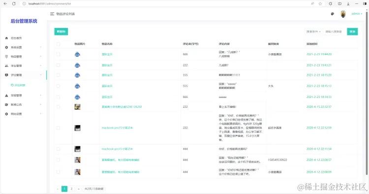Tick checkbox of the guitar product row
The height and width of the screenshot is (194, 369).
pos(58,107)
